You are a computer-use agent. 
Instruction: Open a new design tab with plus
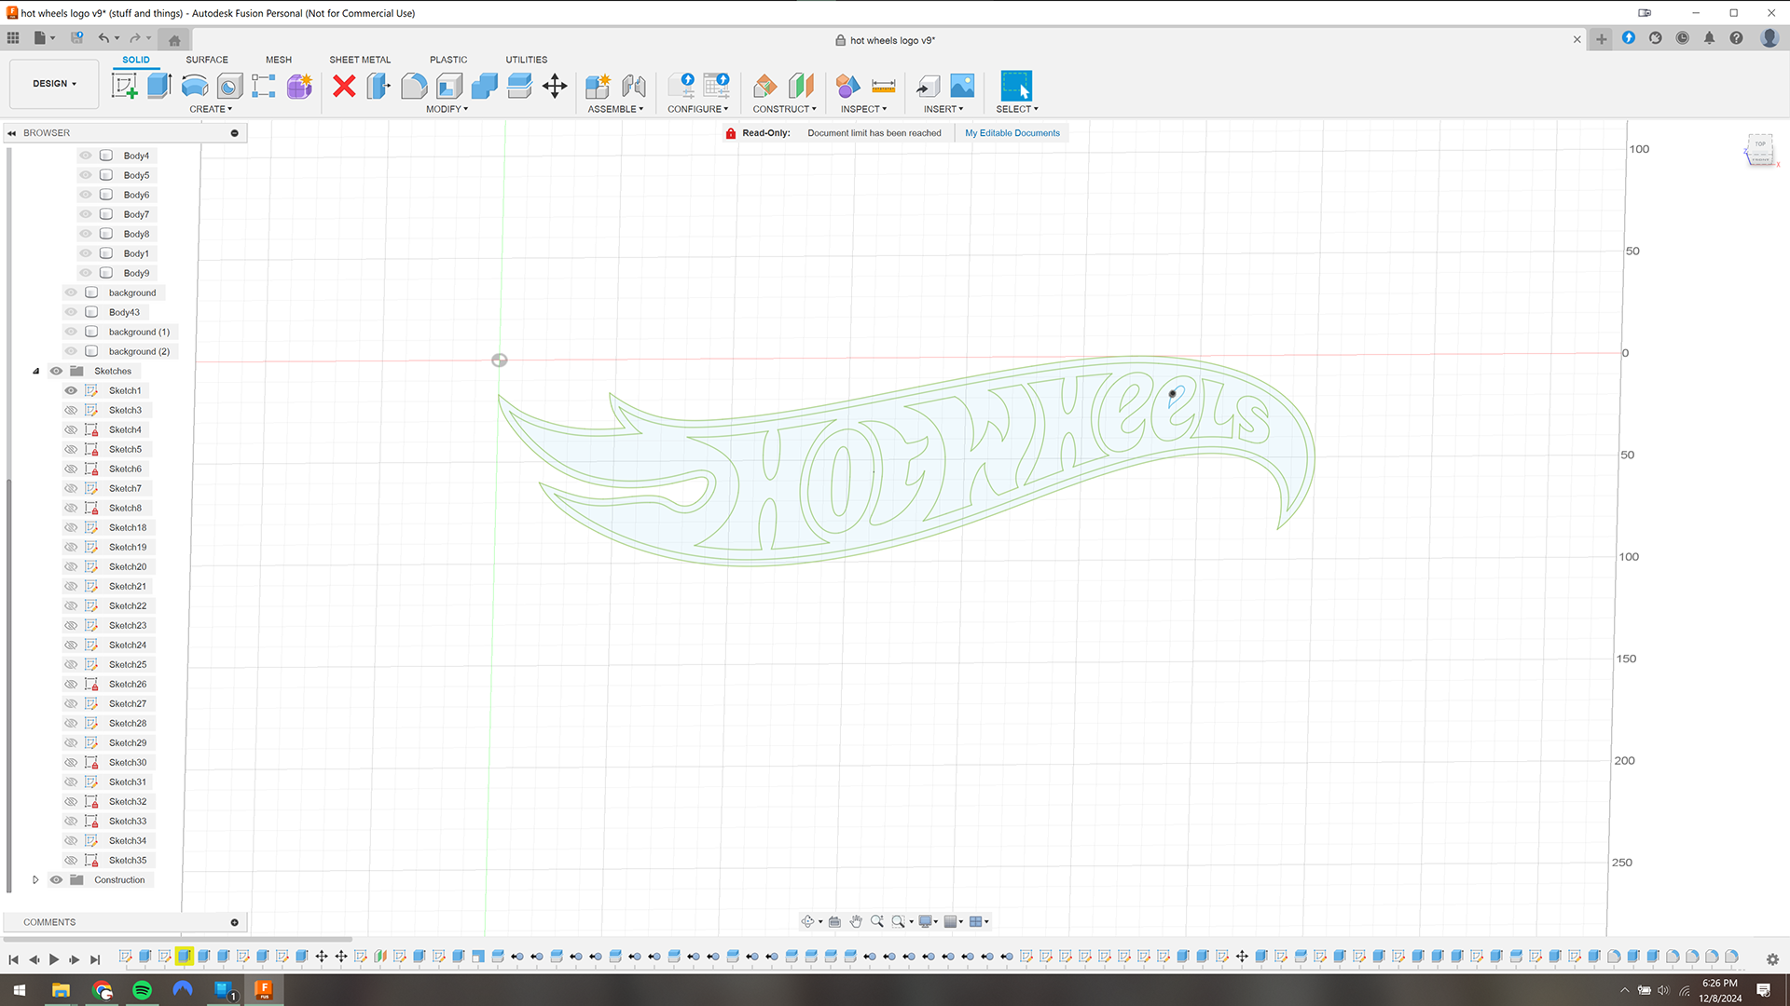pos(1601,39)
